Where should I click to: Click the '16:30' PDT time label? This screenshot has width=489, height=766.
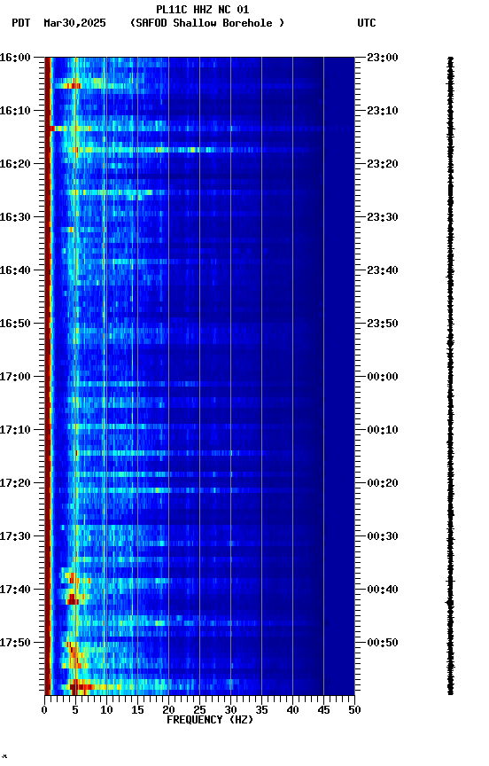click(x=15, y=217)
